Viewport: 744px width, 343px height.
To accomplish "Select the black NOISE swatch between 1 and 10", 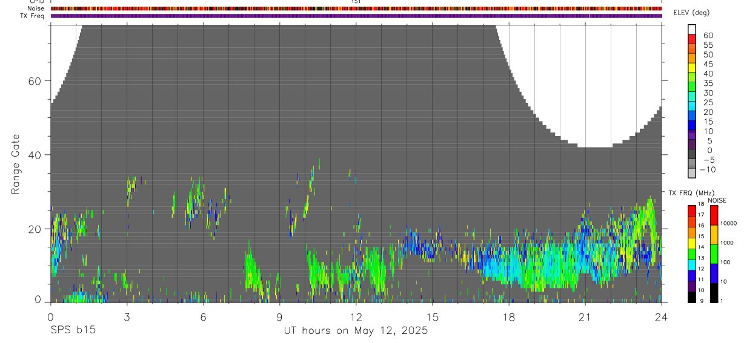I will pos(714,292).
